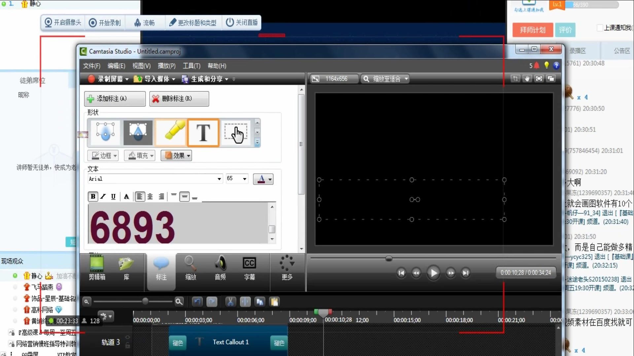This screenshot has width=634, height=356.
Task: Click the Split icon on timeline toolbar
Action: click(245, 302)
